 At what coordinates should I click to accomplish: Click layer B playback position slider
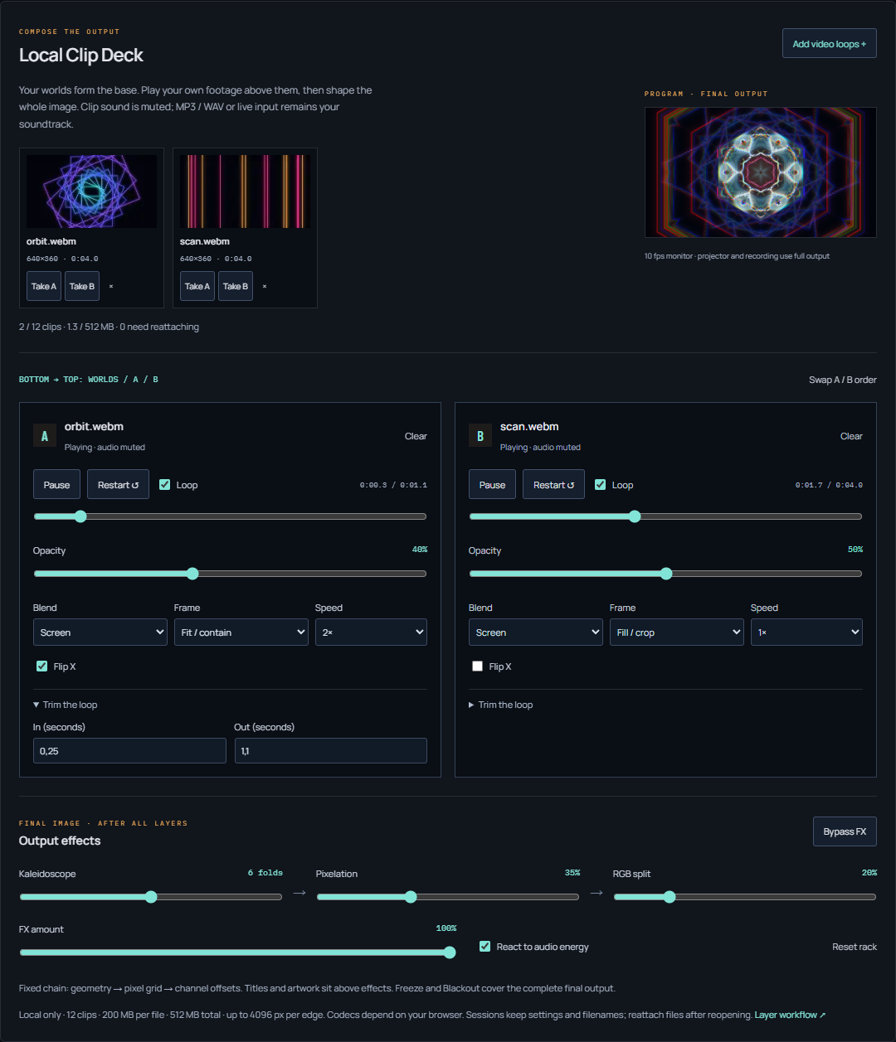click(665, 516)
